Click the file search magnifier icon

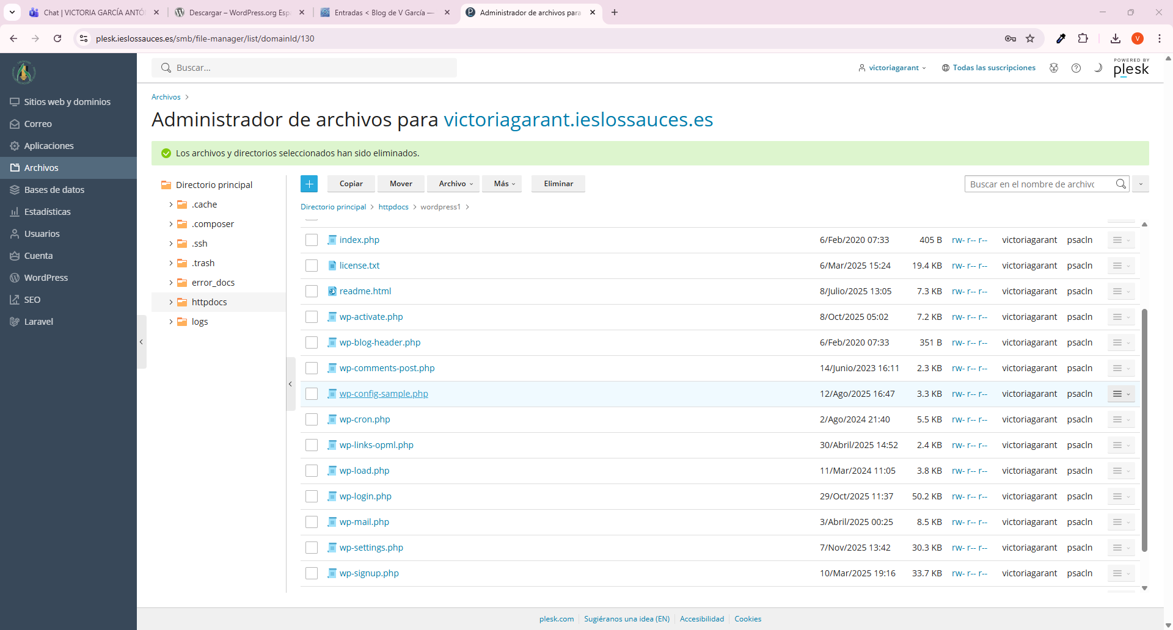[1120, 184]
